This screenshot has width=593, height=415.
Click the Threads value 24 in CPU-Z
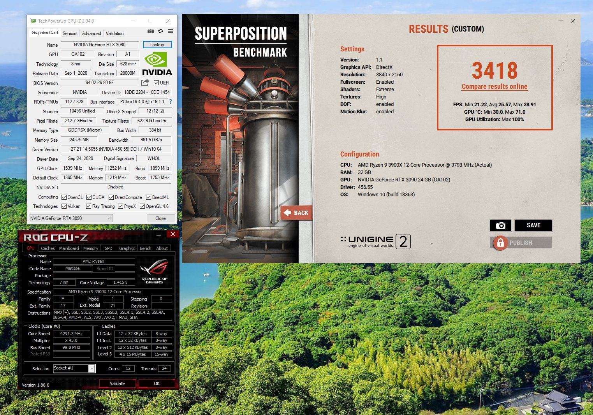tap(164, 368)
